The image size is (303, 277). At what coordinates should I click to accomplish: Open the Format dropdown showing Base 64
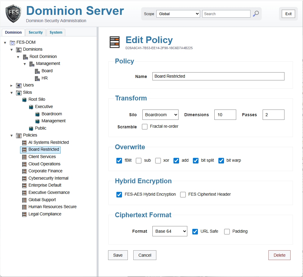[x=170, y=231]
